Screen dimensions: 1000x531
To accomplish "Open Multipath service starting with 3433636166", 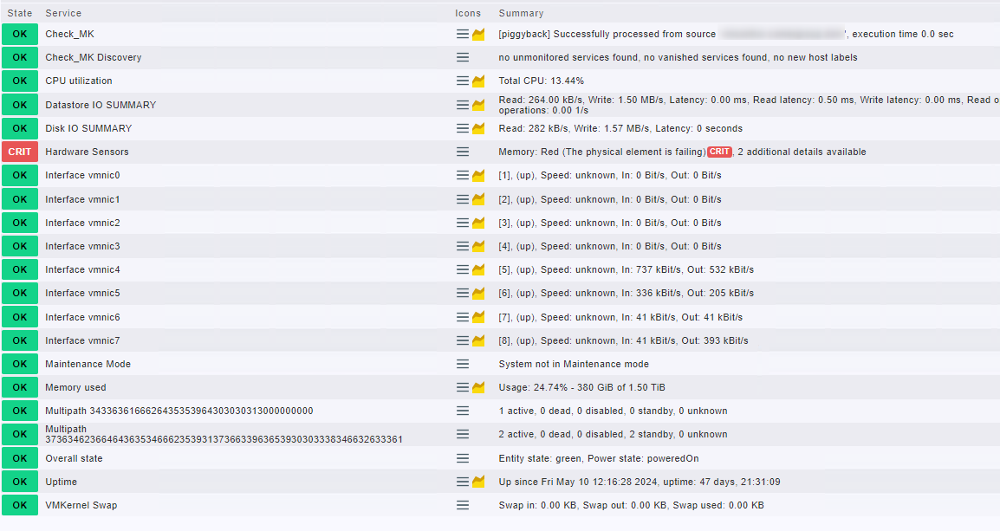I will [179, 411].
